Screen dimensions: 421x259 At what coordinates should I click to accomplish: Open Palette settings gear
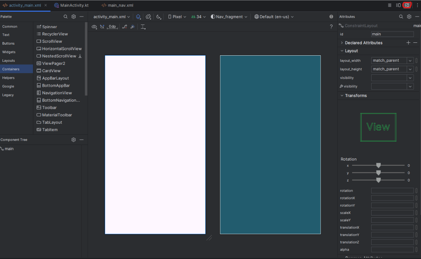click(x=74, y=16)
